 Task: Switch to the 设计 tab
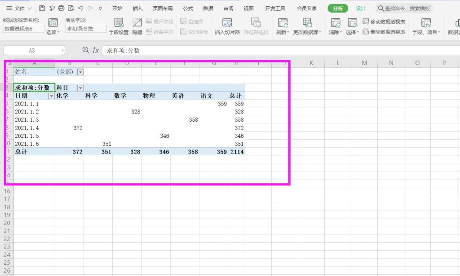[361, 9]
